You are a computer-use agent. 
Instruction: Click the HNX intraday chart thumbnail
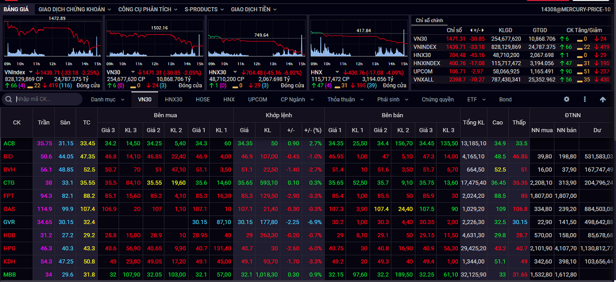[x=358, y=41]
